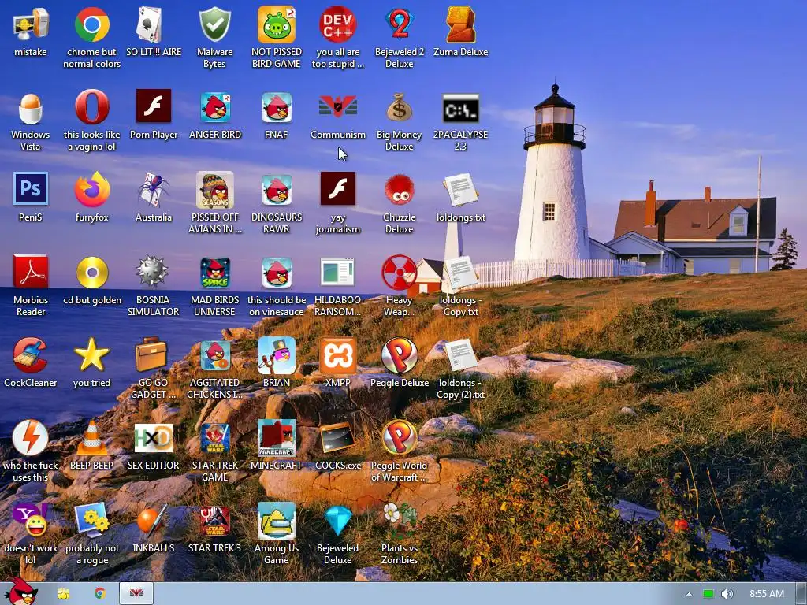Screen dimensions: 807x605
Task: Open the Big Money Deluxe moneybag icon
Action: coord(400,107)
